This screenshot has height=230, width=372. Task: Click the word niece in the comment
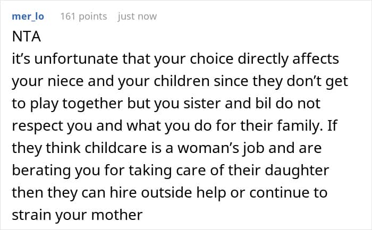(x=65, y=81)
